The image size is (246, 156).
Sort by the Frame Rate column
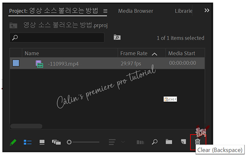pyautogui.click(x=134, y=53)
